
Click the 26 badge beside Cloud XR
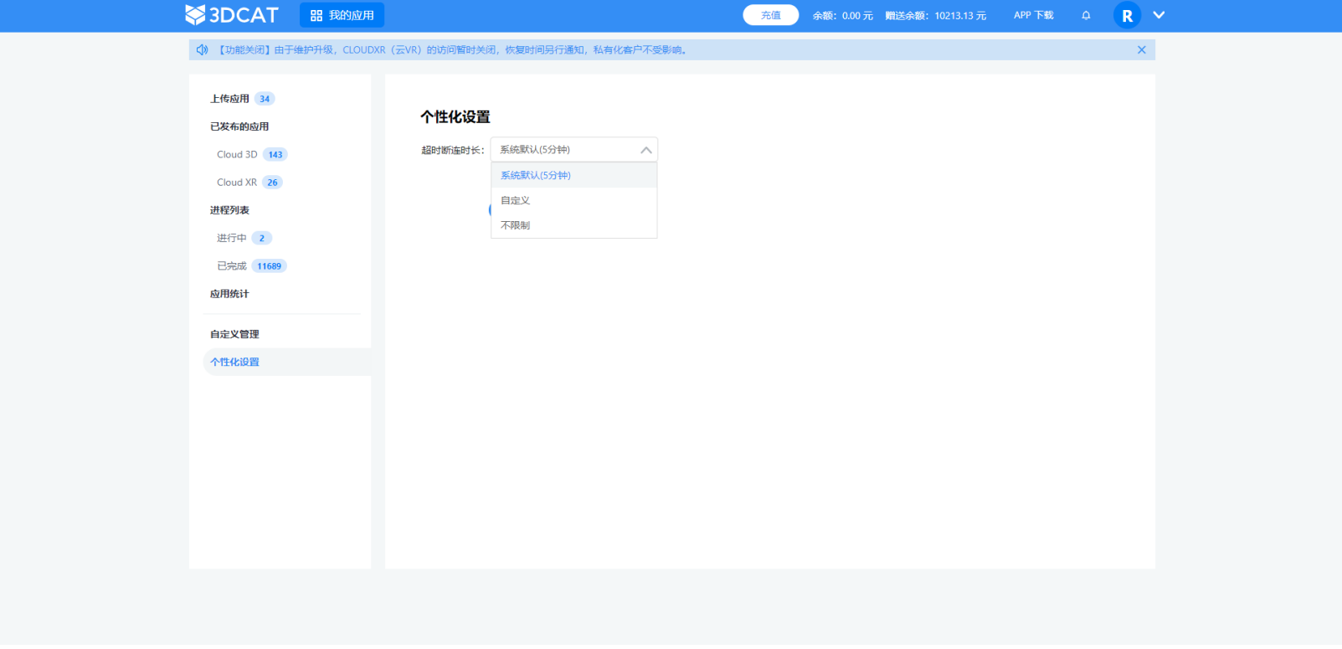pyautogui.click(x=272, y=183)
